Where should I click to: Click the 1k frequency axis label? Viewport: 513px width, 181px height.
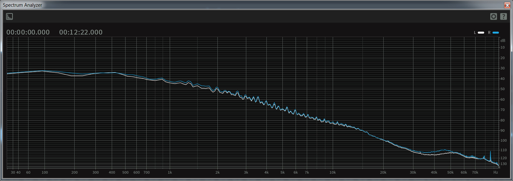click(170, 172)
